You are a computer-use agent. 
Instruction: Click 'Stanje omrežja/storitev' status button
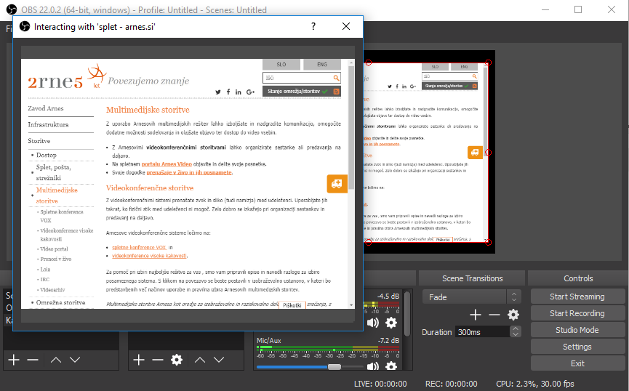tap(302, 92)
